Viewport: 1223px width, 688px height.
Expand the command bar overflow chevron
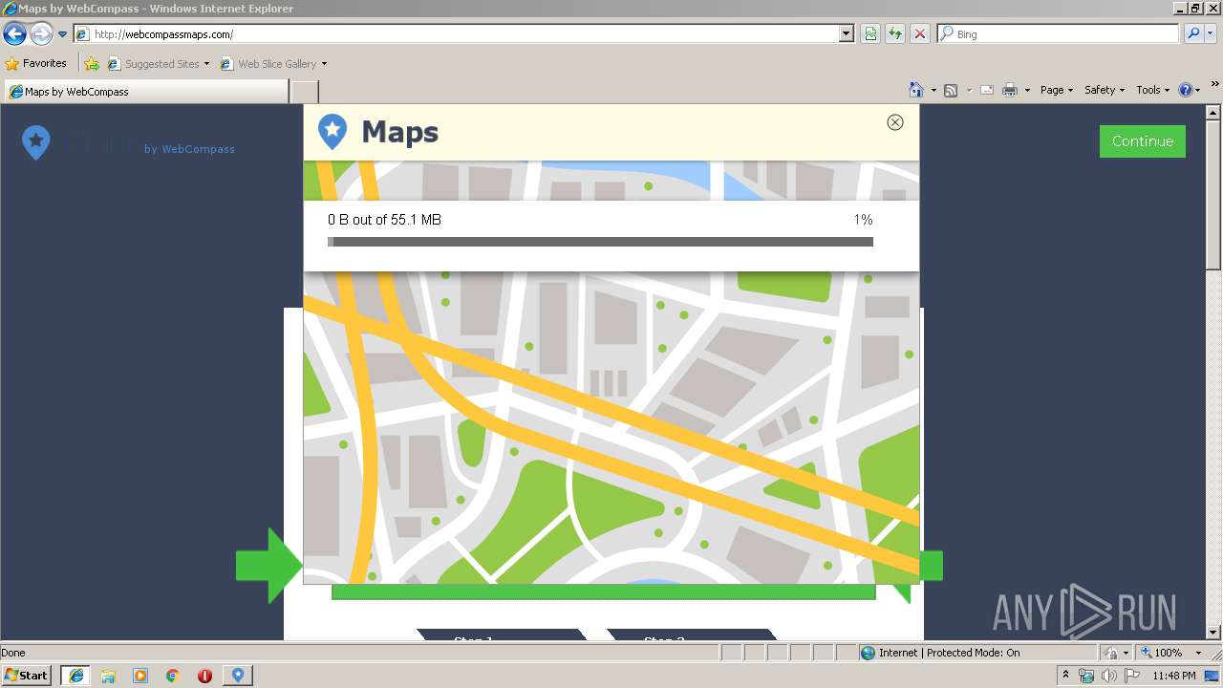click(x=1215, y=86)
